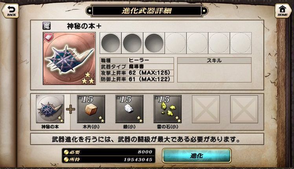Viewport: 294px width, 169px height.
Task: Tap the heart favorite badge on weapon
Action: (x=49, y=37)
